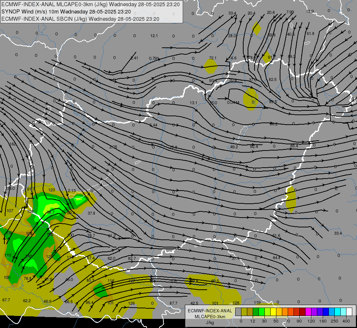Click the map value 92.4

254,147
